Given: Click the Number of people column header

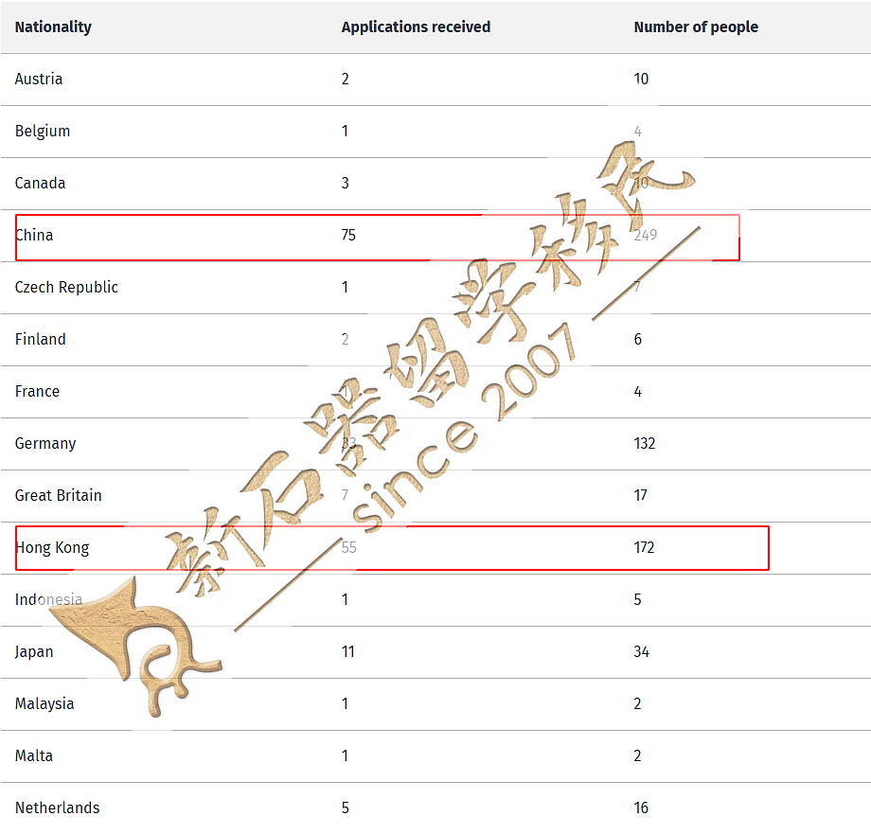Looking at the screenshot, I should point(696,27).
